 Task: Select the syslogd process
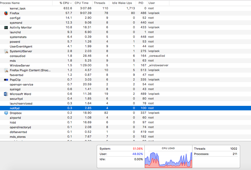click(x=15, y=89)
